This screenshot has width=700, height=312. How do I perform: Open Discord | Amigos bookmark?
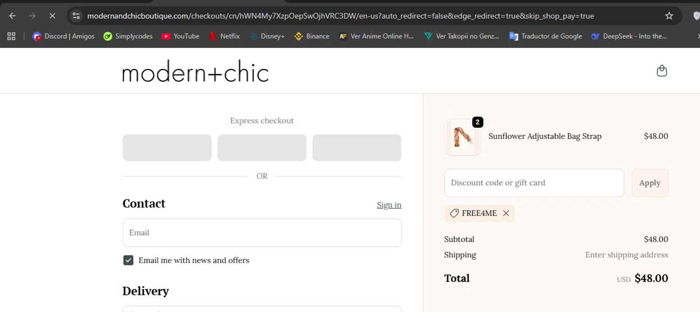pyautogui.click(x=63, y=36)
